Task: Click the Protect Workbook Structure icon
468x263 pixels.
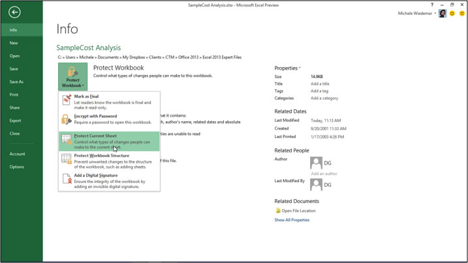Action: pos(67,159)
